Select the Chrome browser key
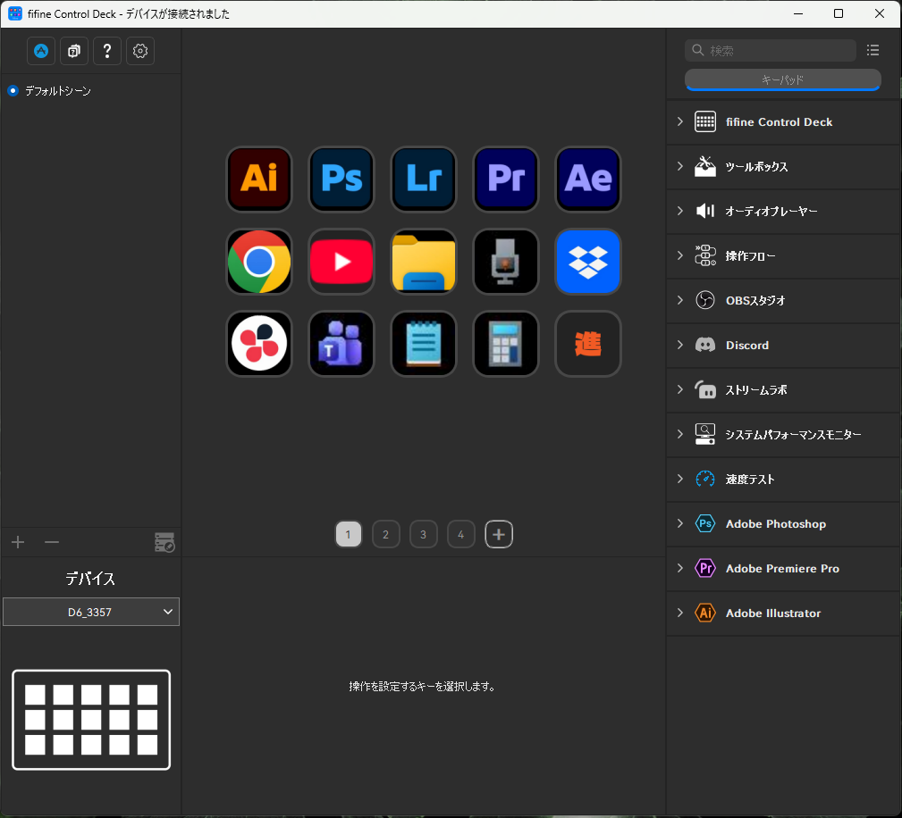The width and height of the screenshot is (902, 818). tap(259, 262)
